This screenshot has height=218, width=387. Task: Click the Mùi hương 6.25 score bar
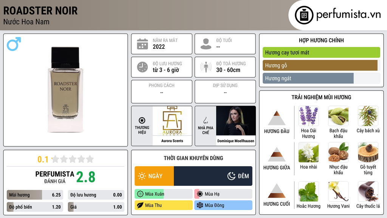tap(35, 195)
